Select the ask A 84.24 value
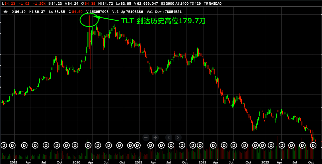The width and height of the screenshot is (322, 164). pyautogui.click(x=71, y=3)
